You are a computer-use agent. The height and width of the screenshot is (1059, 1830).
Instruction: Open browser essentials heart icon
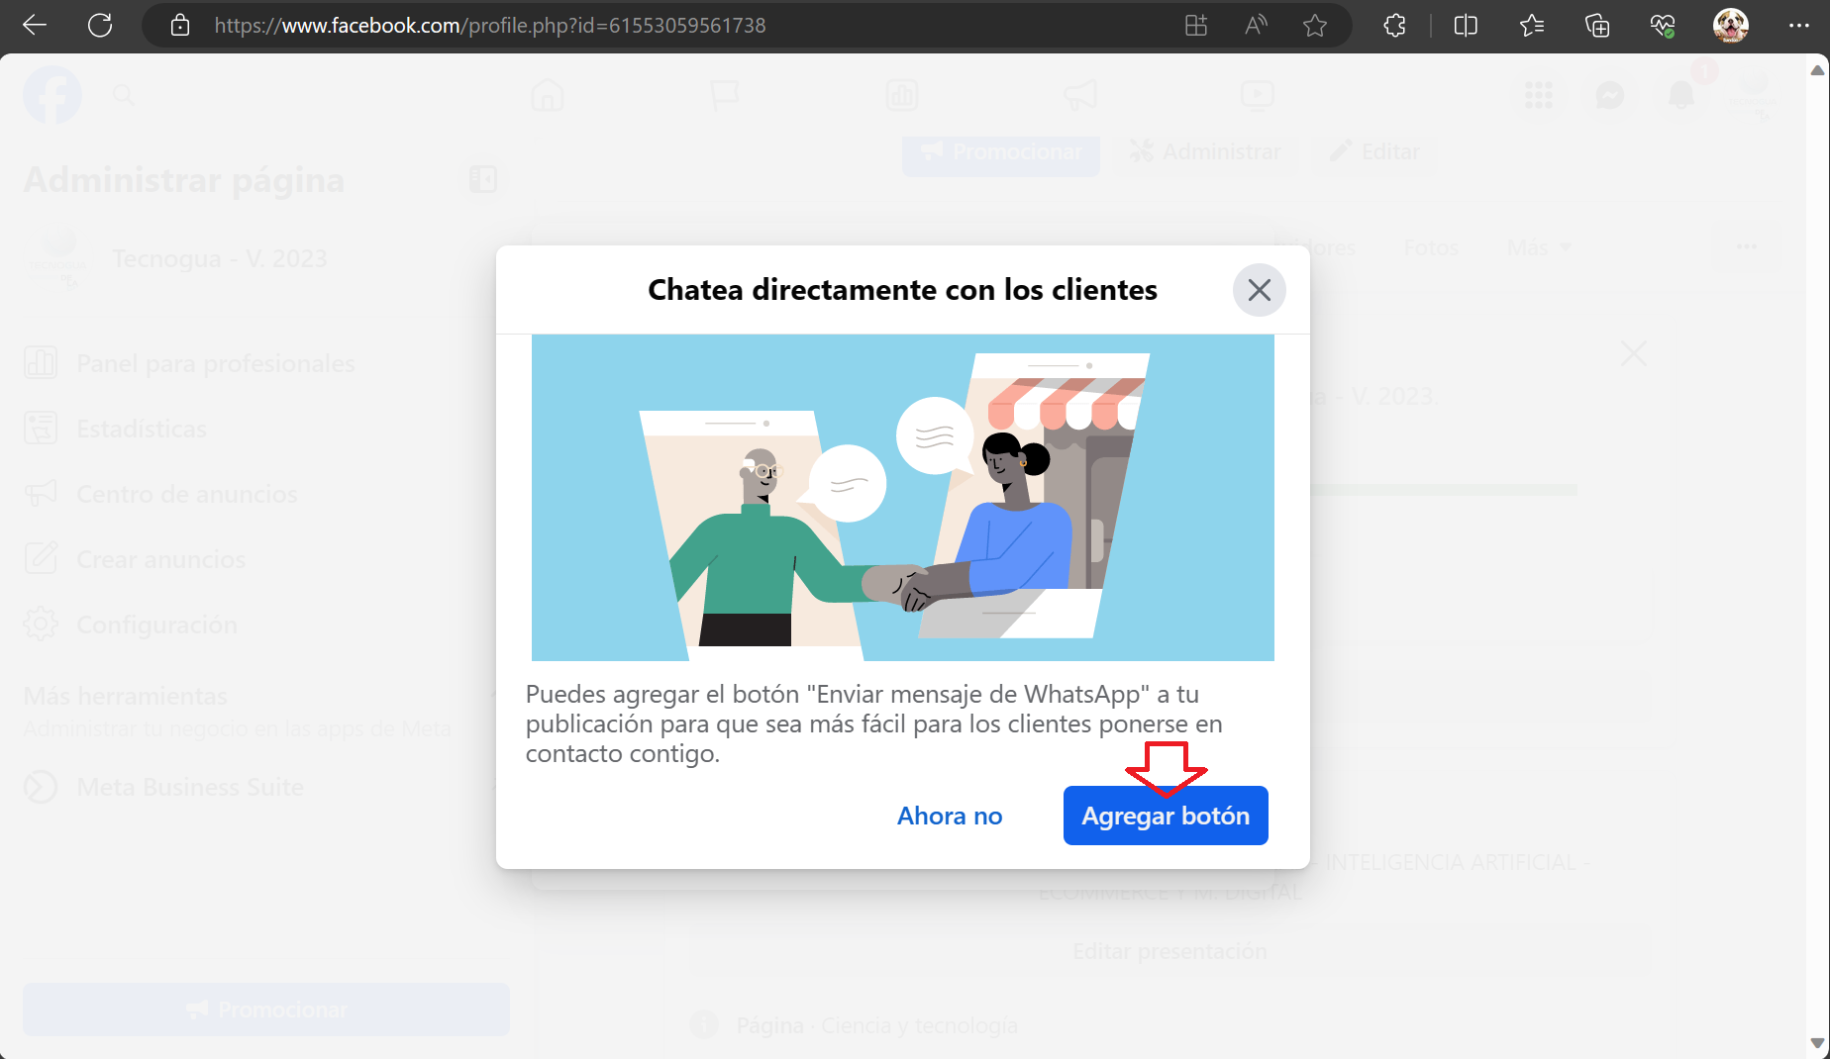pos(1663,26)
